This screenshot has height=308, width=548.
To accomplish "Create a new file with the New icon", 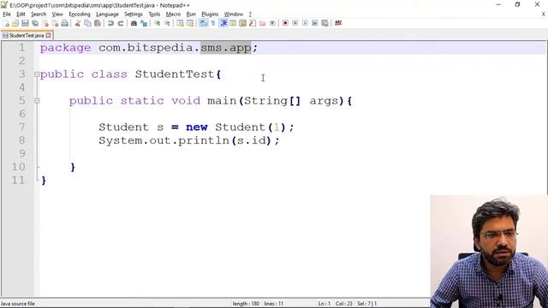I will click(x=6, y=23).
